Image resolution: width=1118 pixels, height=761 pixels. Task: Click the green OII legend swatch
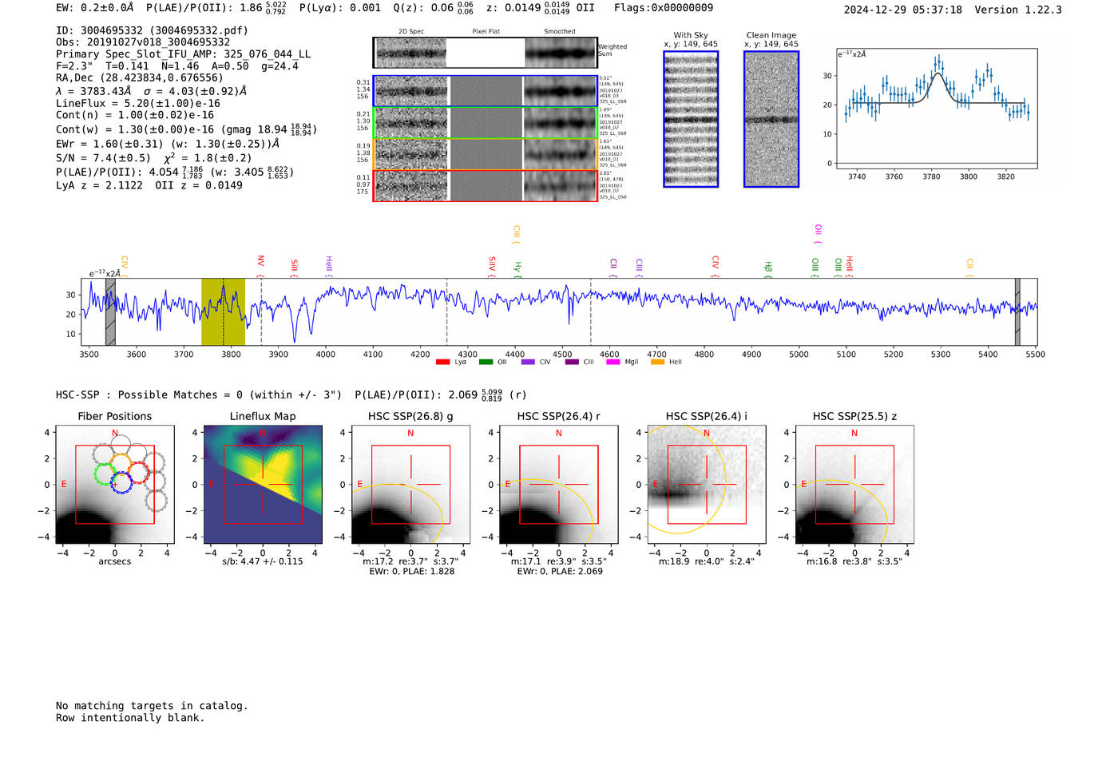coord(486,363)
